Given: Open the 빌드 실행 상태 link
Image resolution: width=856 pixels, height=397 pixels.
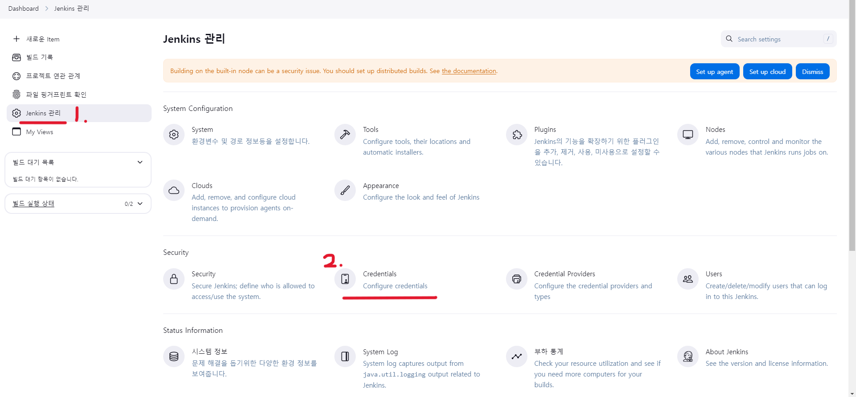Looking at the screenshot, I should click(x=33, y=204).
